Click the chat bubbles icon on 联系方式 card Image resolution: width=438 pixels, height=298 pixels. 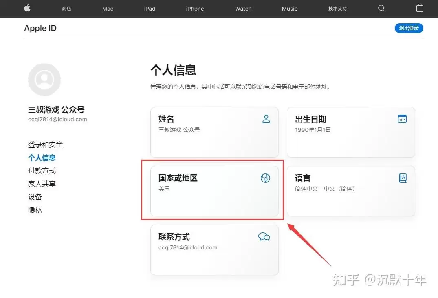coord(264,236)
